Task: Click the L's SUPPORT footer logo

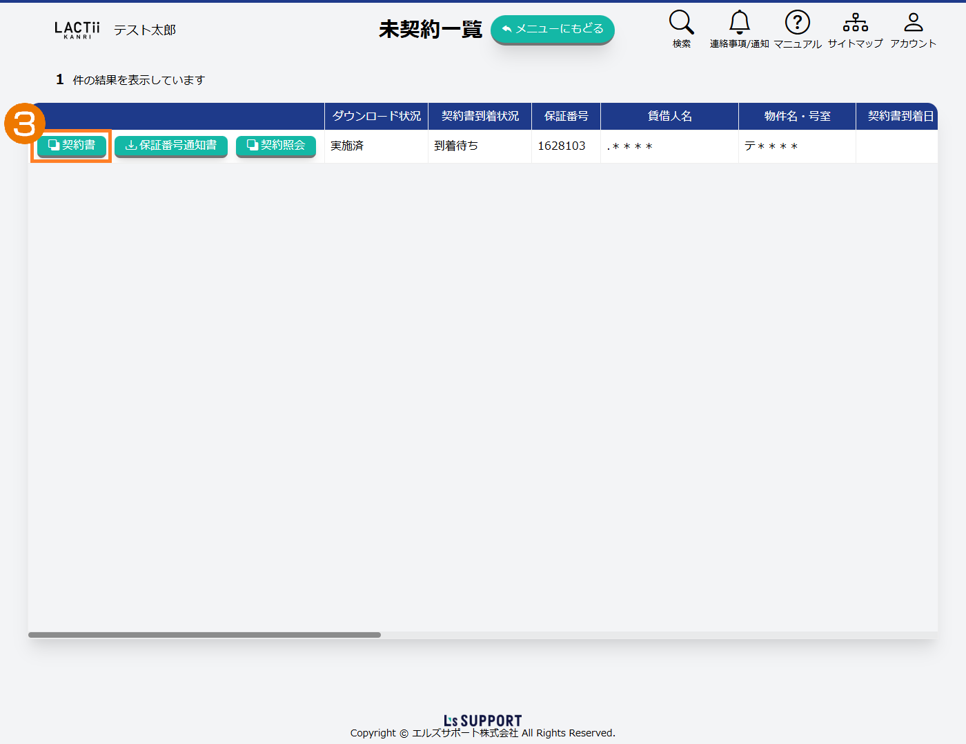Action: point(482,721)
